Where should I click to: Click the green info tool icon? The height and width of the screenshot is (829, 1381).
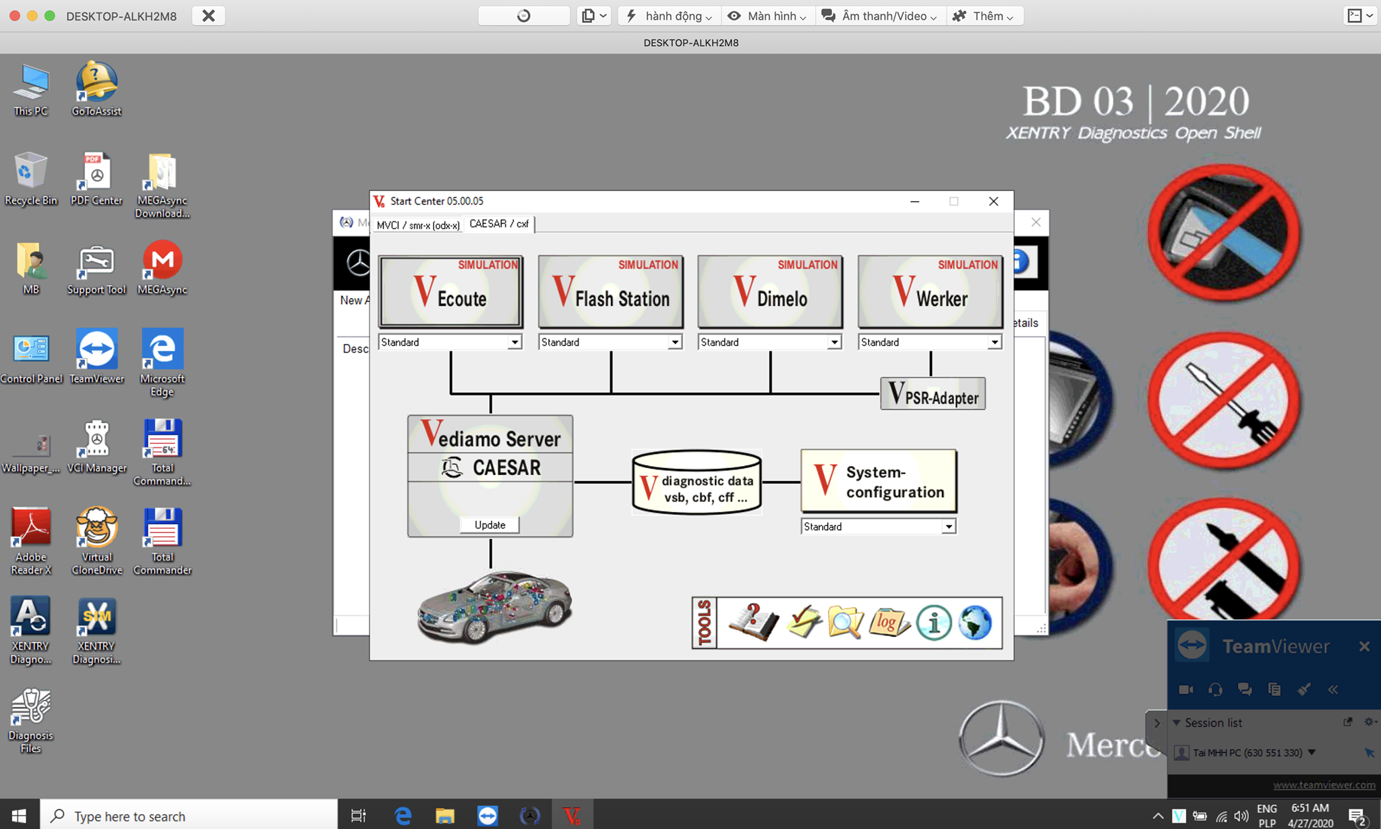[x=934, y=623]
